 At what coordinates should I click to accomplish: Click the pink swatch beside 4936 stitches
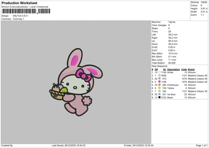160,75
